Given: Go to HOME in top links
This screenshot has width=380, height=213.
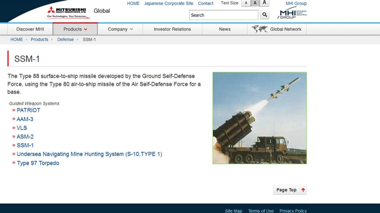Looking at the screenshot, I should tap(133, 3).
